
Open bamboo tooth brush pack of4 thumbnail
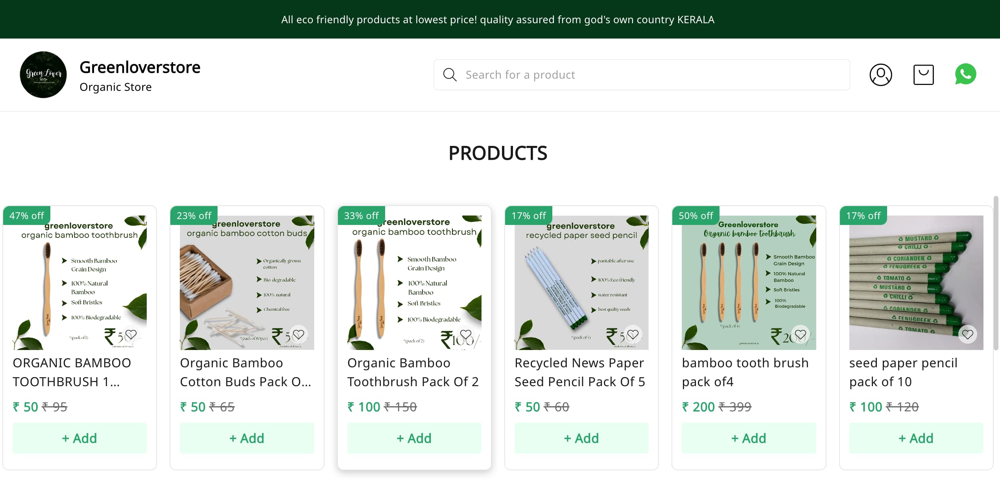point(749,282)
